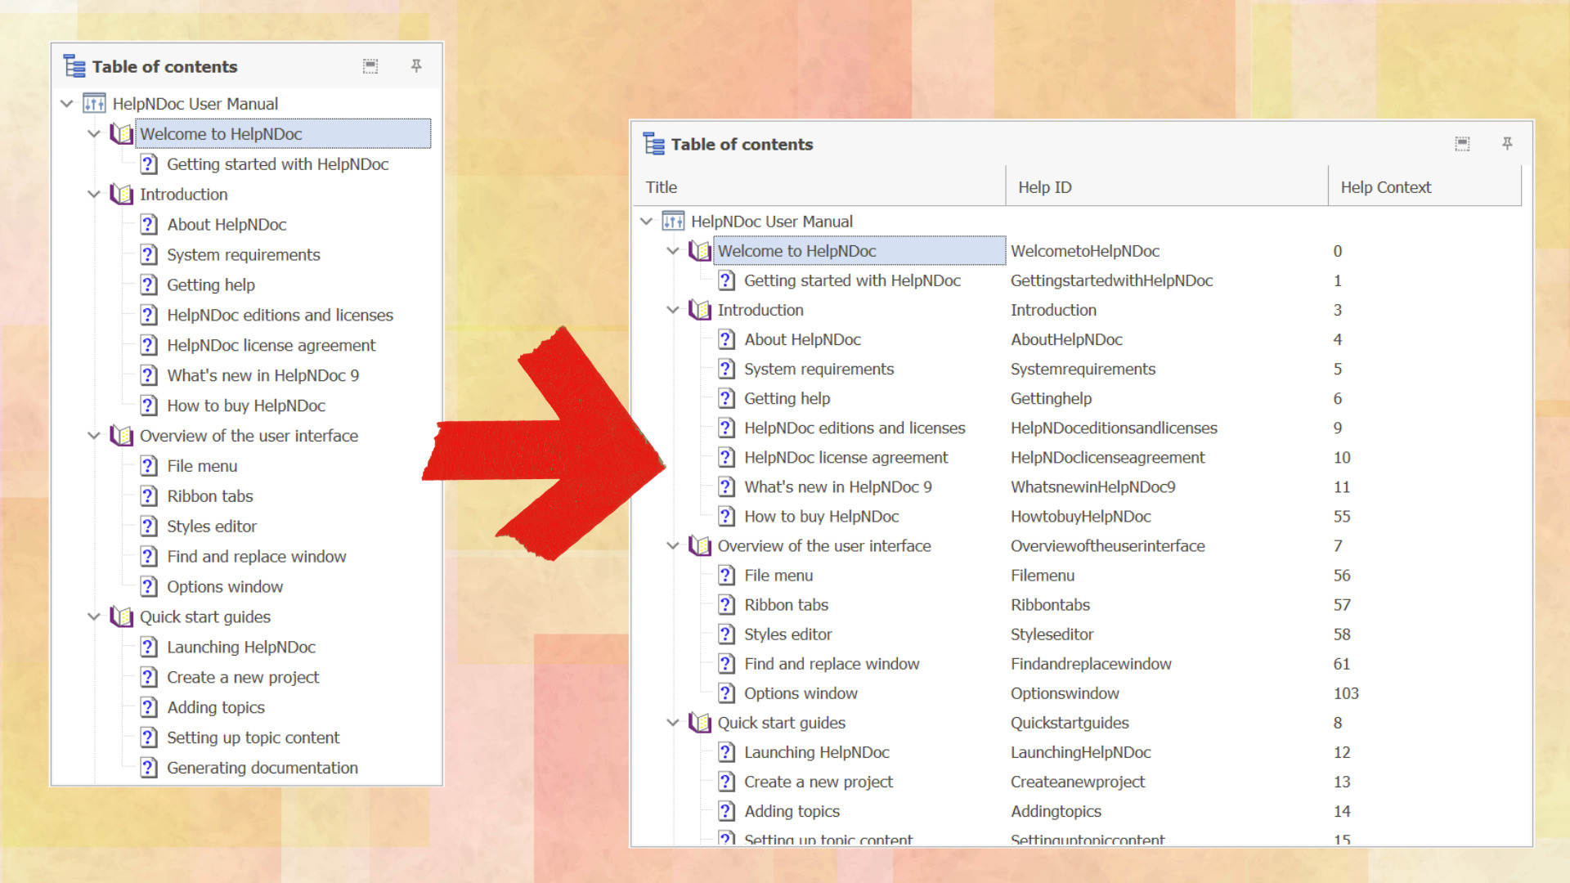Click Help Context value 12 for Launching HelpNDoc
The height and width of the screenshot is (883, 1570).
tap(1342, 751)
